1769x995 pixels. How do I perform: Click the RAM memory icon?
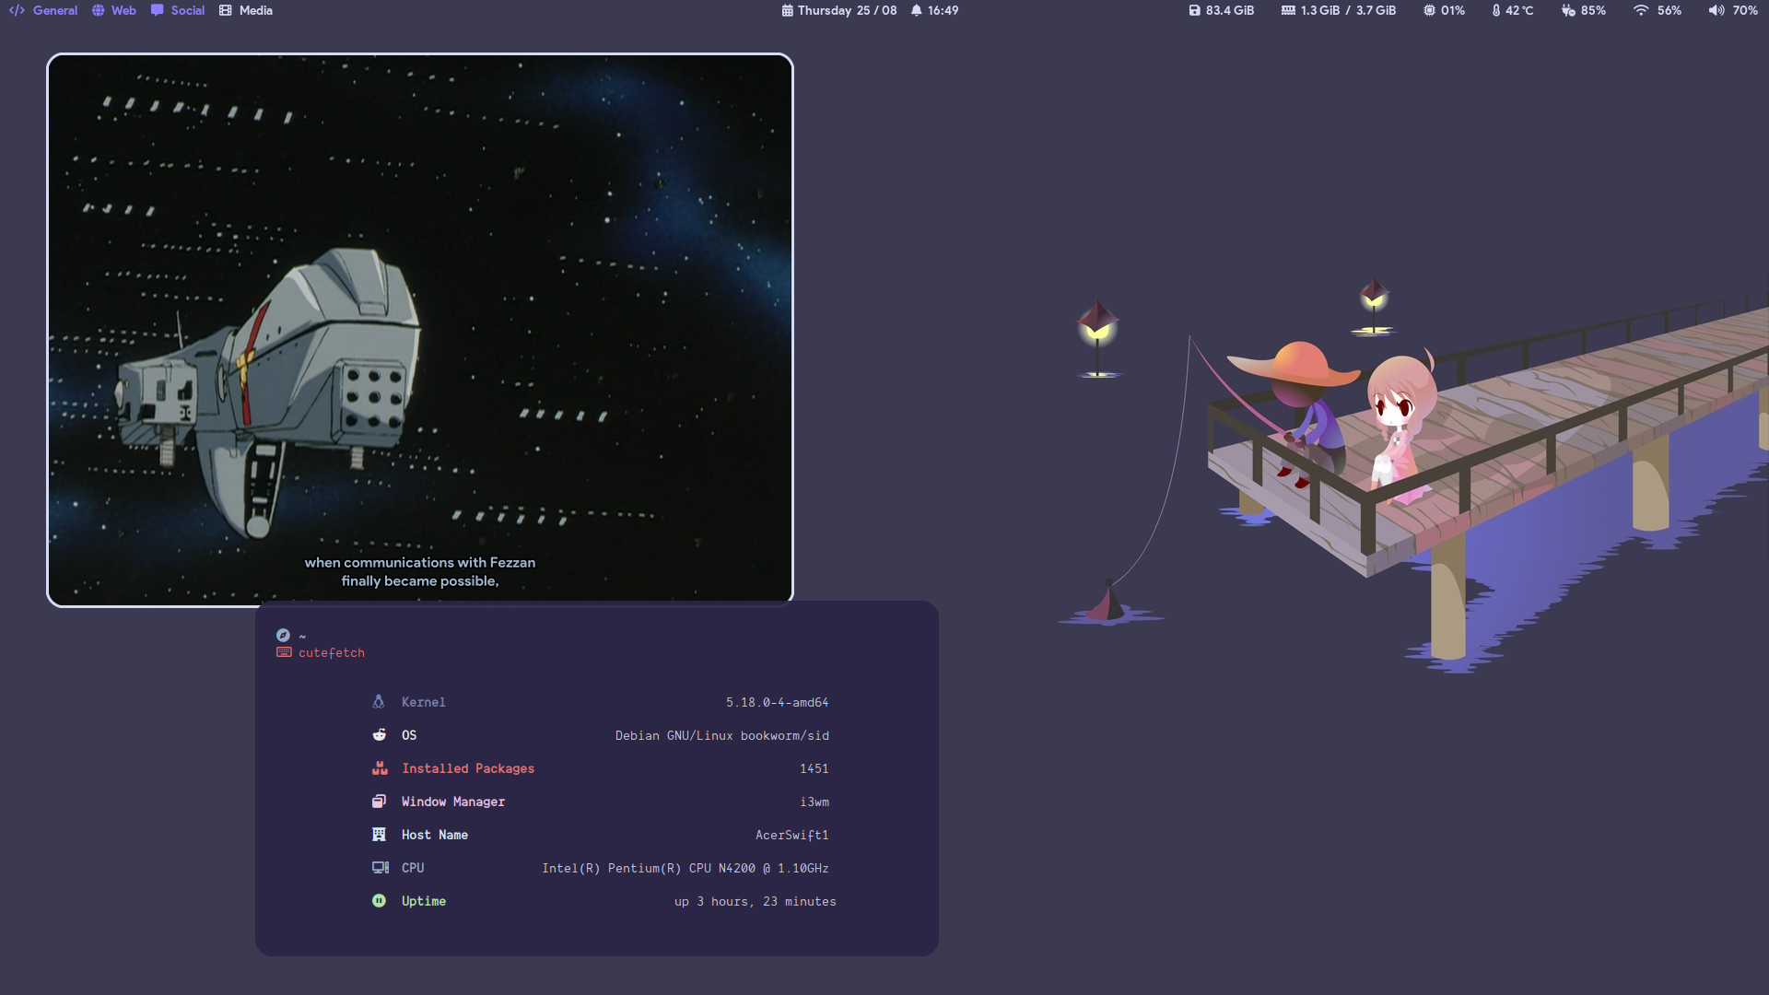point(1288,11)
